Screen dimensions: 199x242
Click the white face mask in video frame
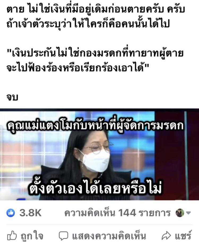pyautogui.click(x=96, y=161)
